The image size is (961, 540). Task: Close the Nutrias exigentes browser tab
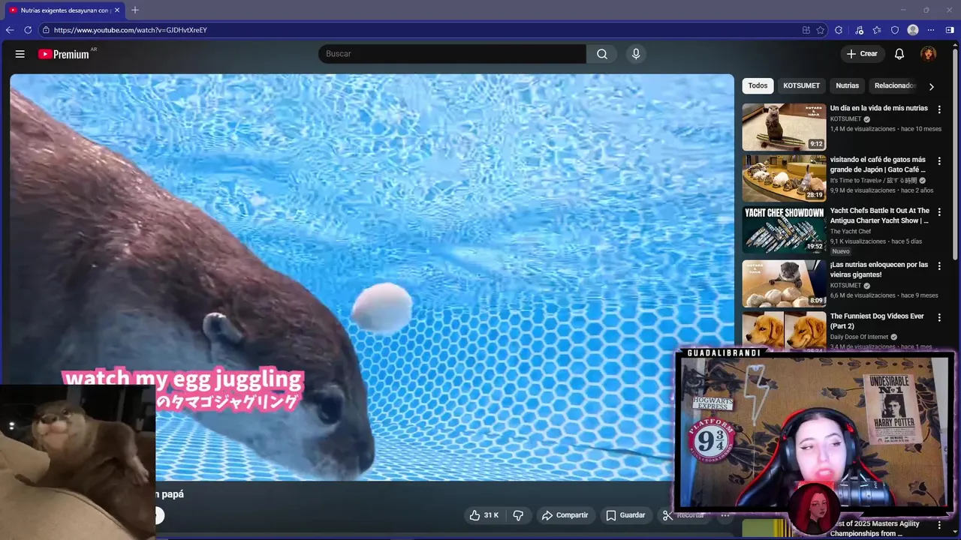coord(117,10)
